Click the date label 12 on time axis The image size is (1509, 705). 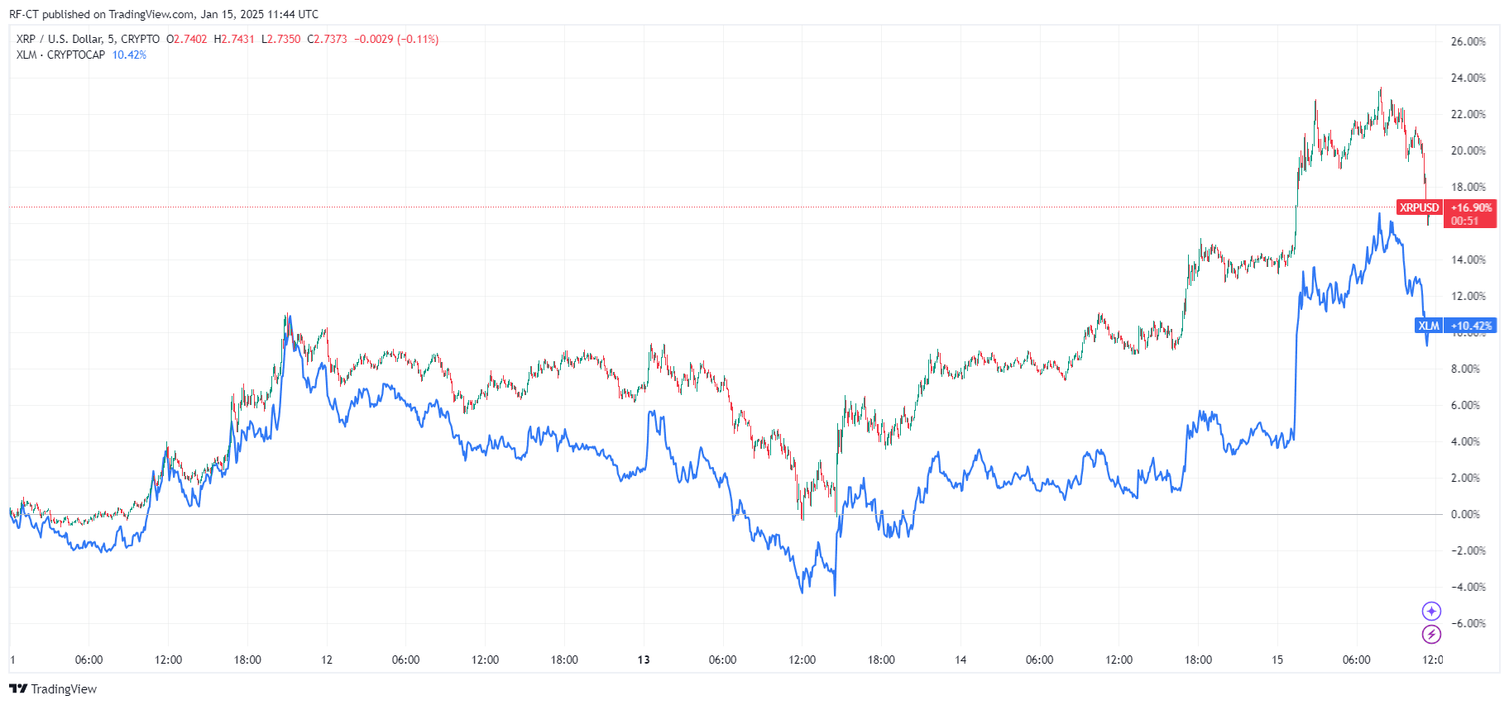(327, 660)
